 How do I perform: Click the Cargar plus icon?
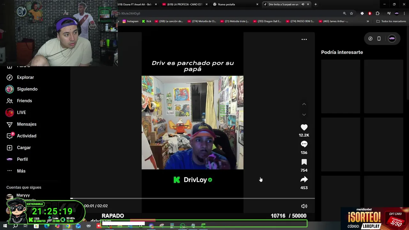coord(10,148)
